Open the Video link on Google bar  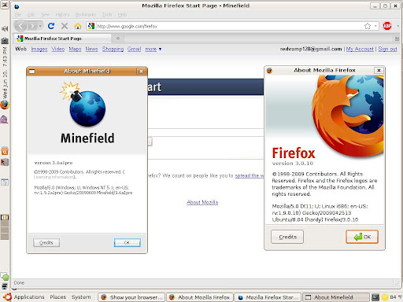[x=58, y=49]
